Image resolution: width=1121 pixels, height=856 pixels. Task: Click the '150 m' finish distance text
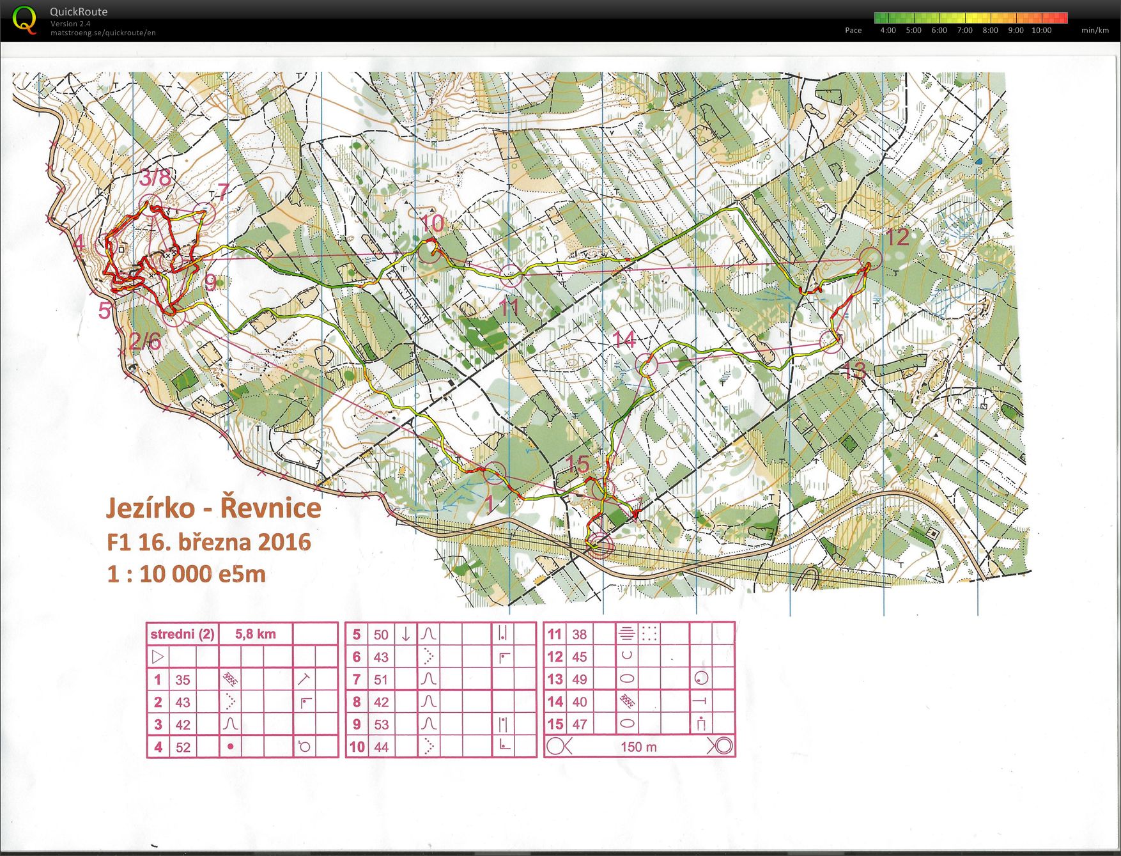(638, 747)
